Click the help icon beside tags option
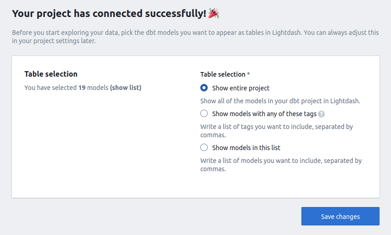The width and height of the screenshot is (391, 235). click(322, 114)
